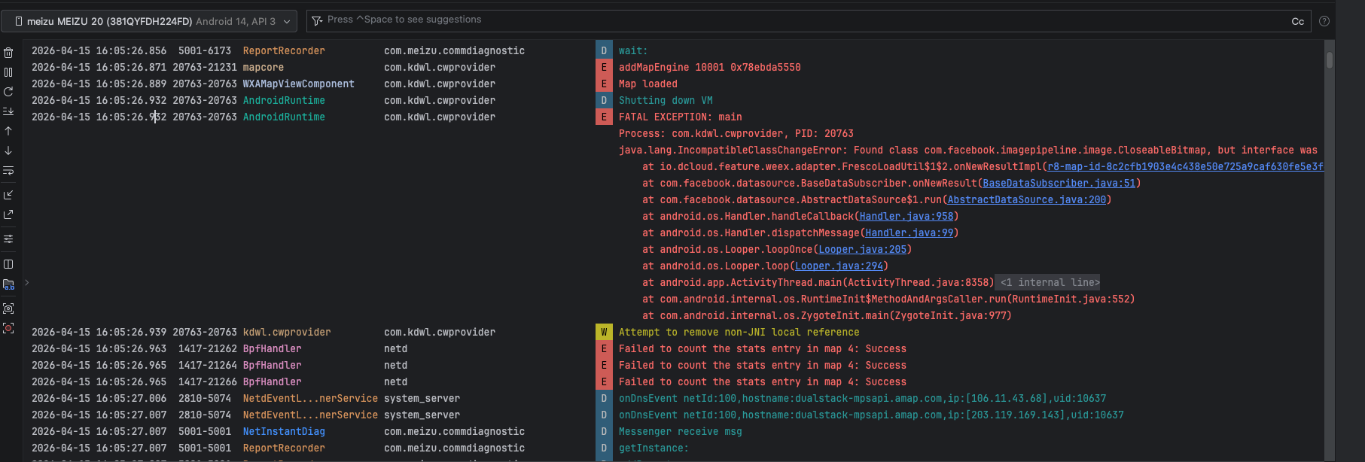The height and width of the screenshot is (462, 1365).
Task: Open the BaseDataSubscriber.java:51 link
Action: pyautogui.click(x=1058, y=184)
